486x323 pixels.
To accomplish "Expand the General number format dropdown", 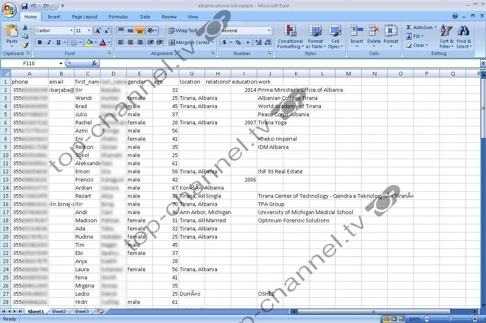I will point(269,31).
